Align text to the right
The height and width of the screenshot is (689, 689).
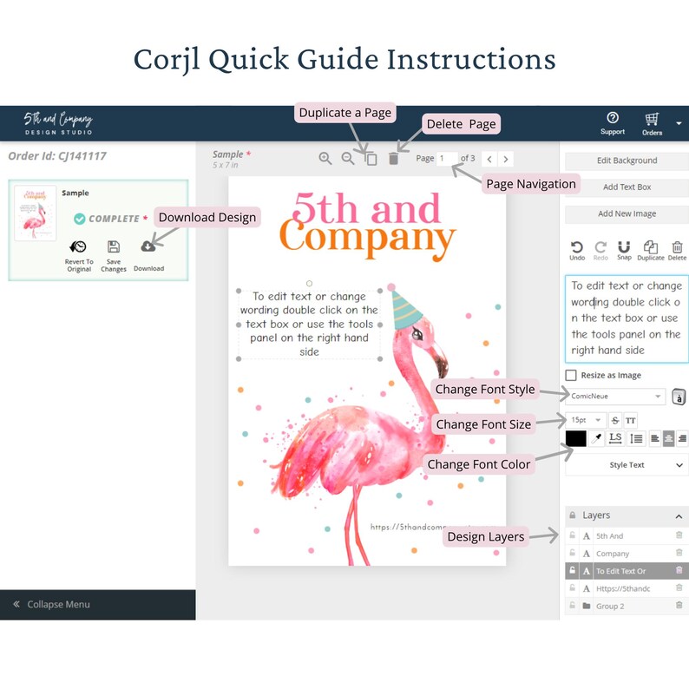[682, 438]
